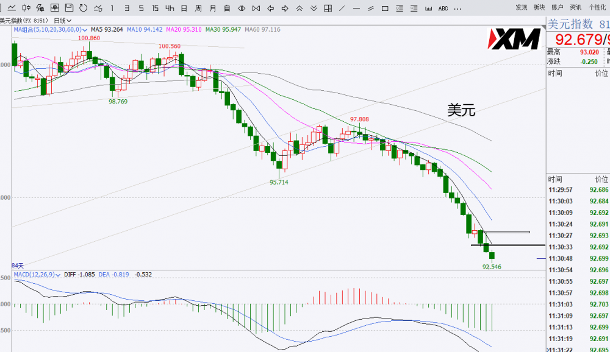The height and width of the screenshot is (352, 610).
Task: Open the 账户 menu
Action: point(557,7)
